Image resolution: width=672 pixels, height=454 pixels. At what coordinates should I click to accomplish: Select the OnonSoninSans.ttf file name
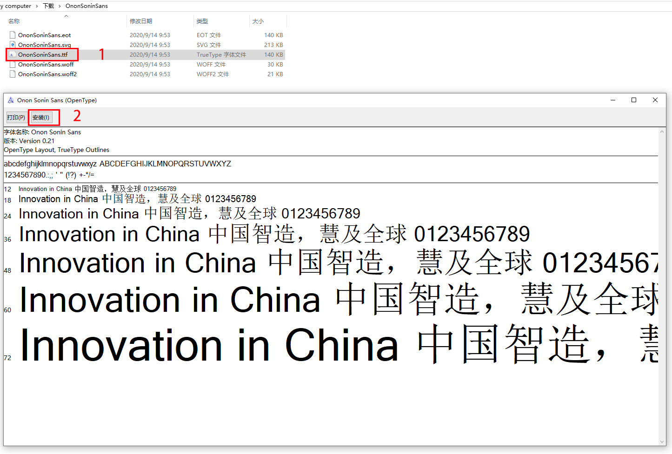43,54
